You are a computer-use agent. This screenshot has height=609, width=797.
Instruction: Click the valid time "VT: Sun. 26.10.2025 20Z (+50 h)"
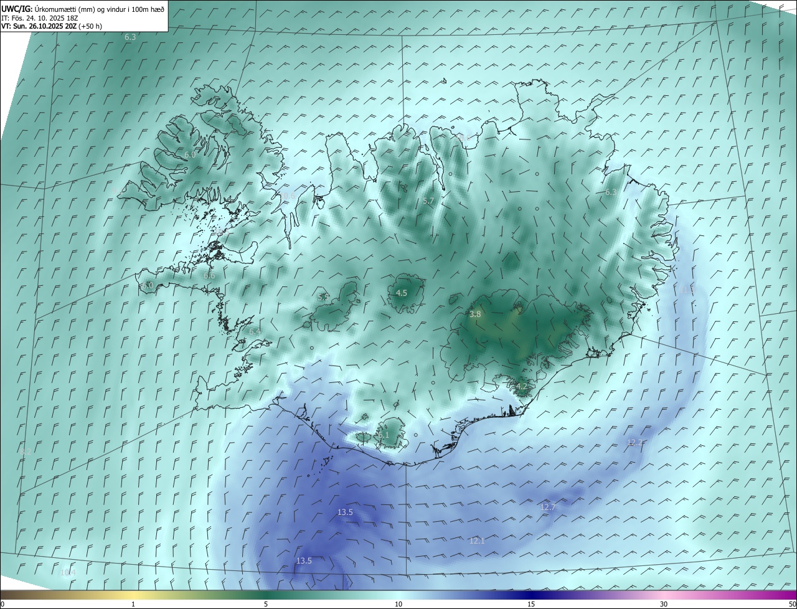[x=51, y=26]
